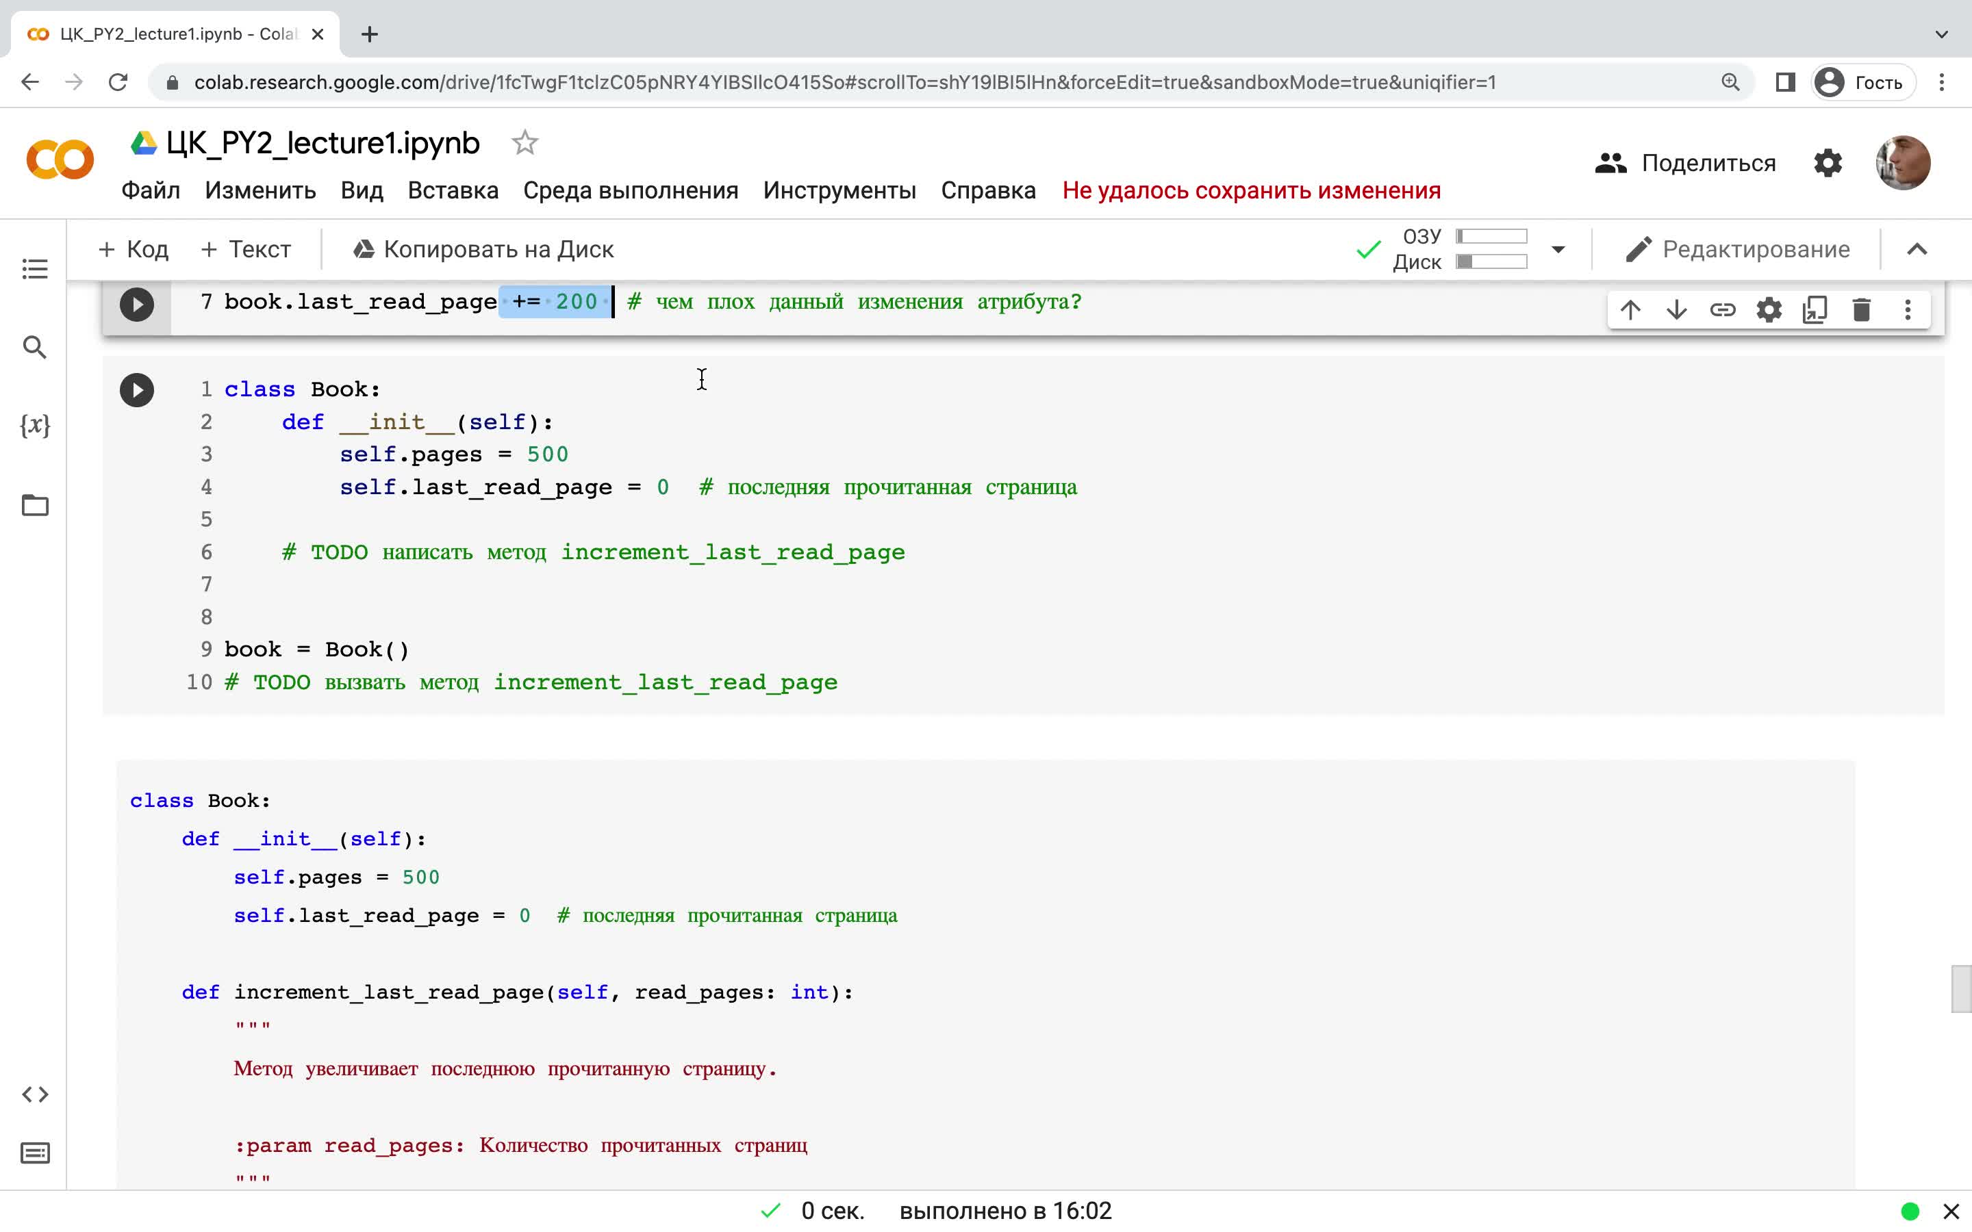This screenshot has width=1972, height=1232.
Task: Click Копировать на Диск button
Action: pyautogui.click(x=483, y=249)
